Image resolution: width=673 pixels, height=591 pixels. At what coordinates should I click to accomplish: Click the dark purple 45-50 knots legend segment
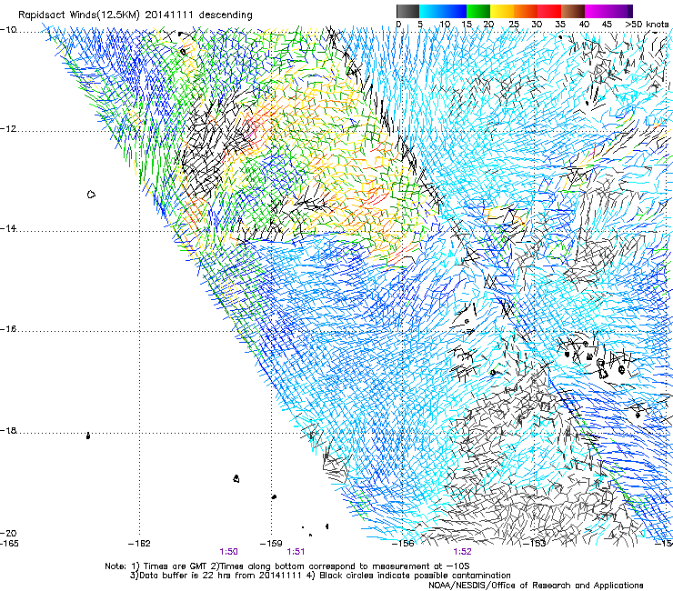(620, 11)
